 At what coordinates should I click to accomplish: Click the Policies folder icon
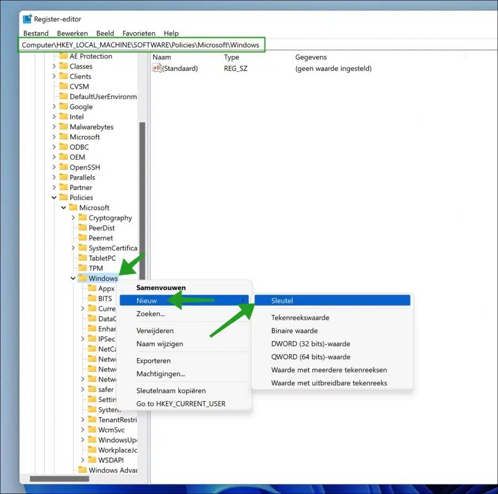64,197
